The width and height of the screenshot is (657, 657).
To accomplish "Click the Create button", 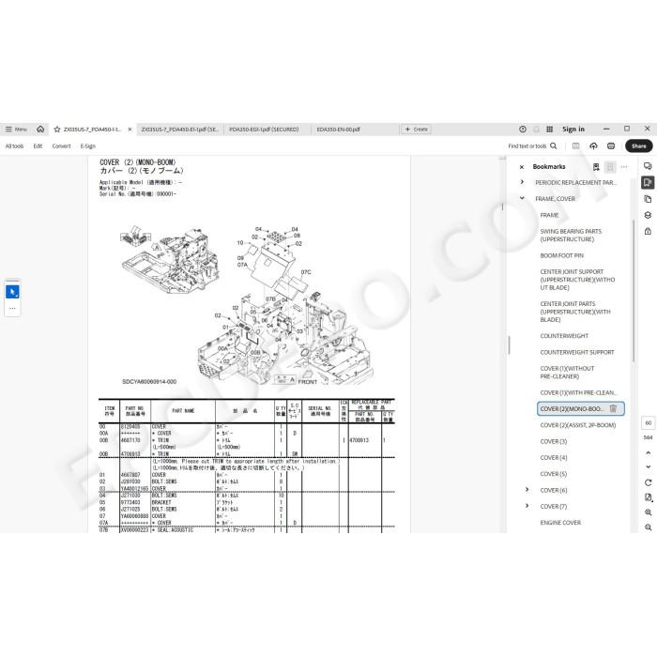I will click(416, 130).
